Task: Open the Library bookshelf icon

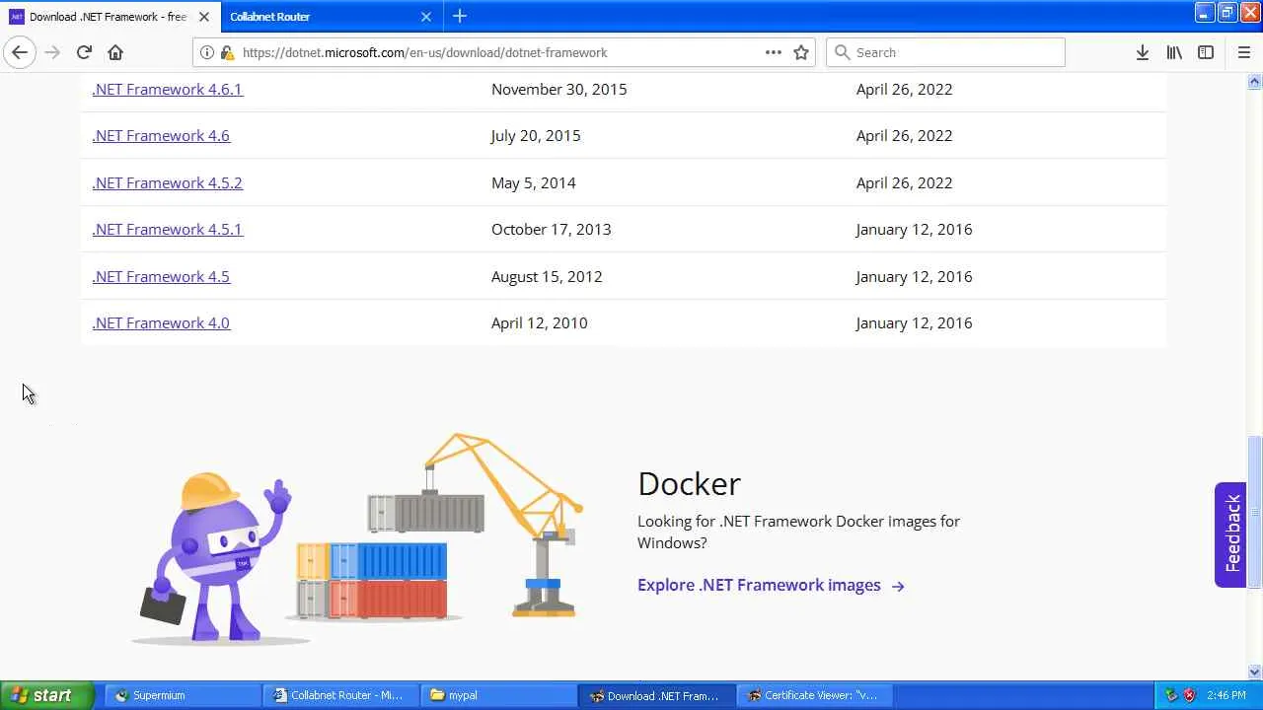Action: click(1174, 52)
